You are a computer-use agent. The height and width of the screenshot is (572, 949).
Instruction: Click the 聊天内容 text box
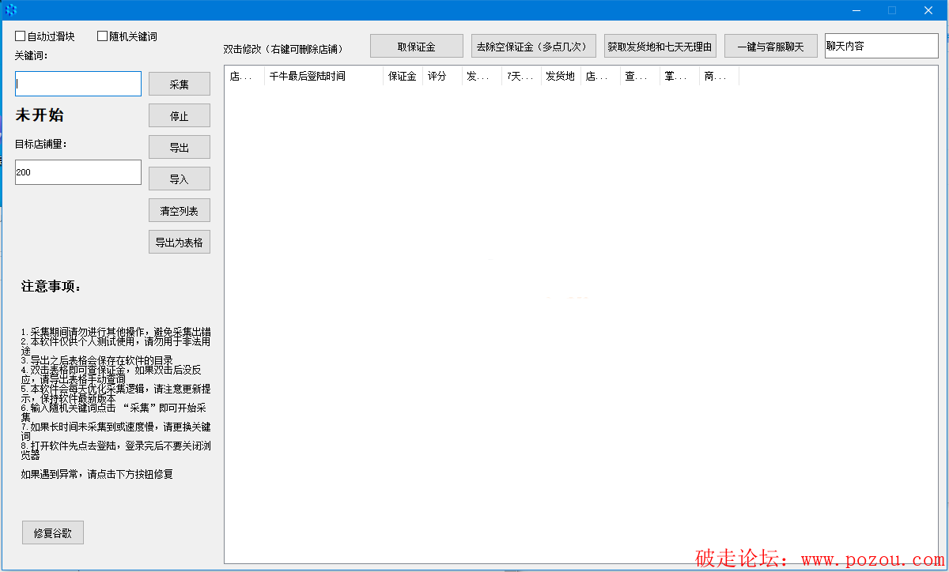click(x=881, y=47)
